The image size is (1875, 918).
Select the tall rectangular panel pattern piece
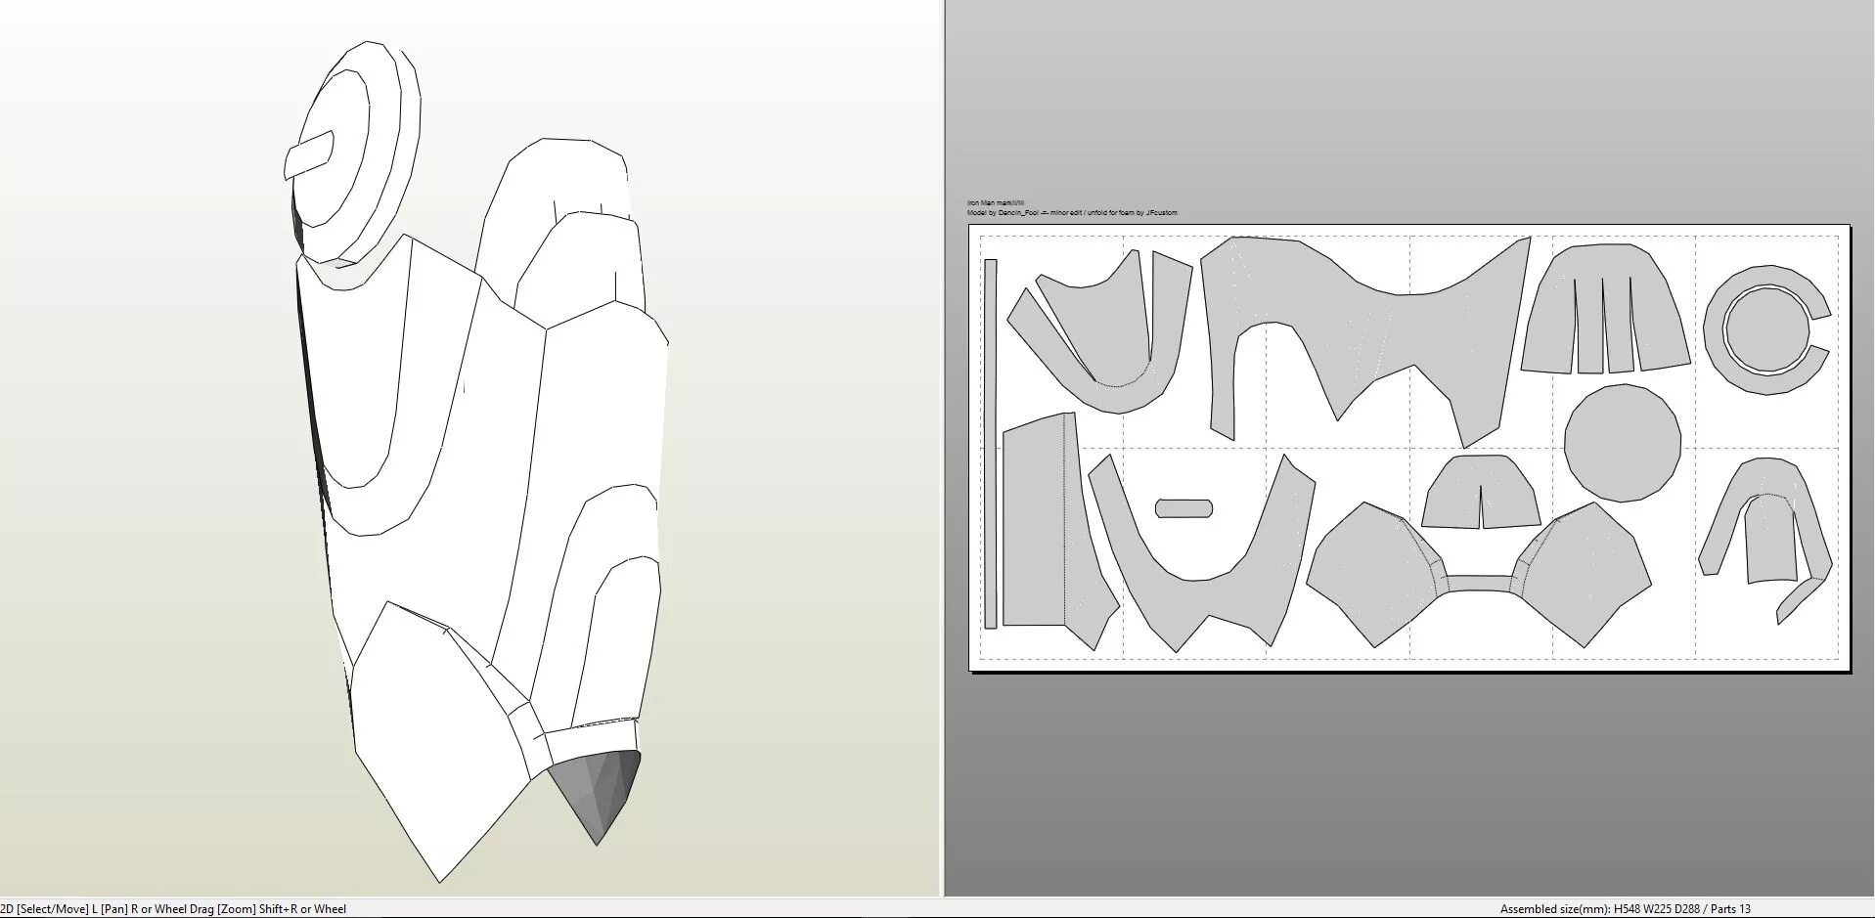(1059, 529)
